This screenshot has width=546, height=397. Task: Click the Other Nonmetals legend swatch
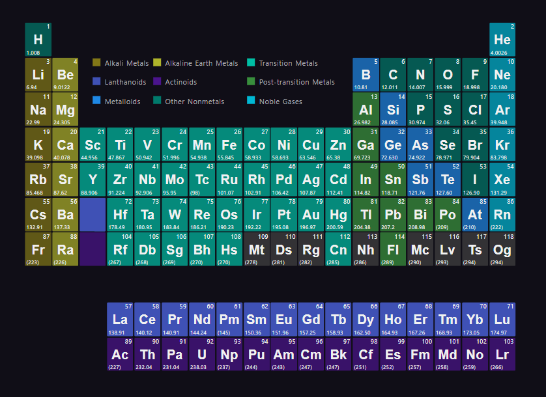click(x=157, y=101)
